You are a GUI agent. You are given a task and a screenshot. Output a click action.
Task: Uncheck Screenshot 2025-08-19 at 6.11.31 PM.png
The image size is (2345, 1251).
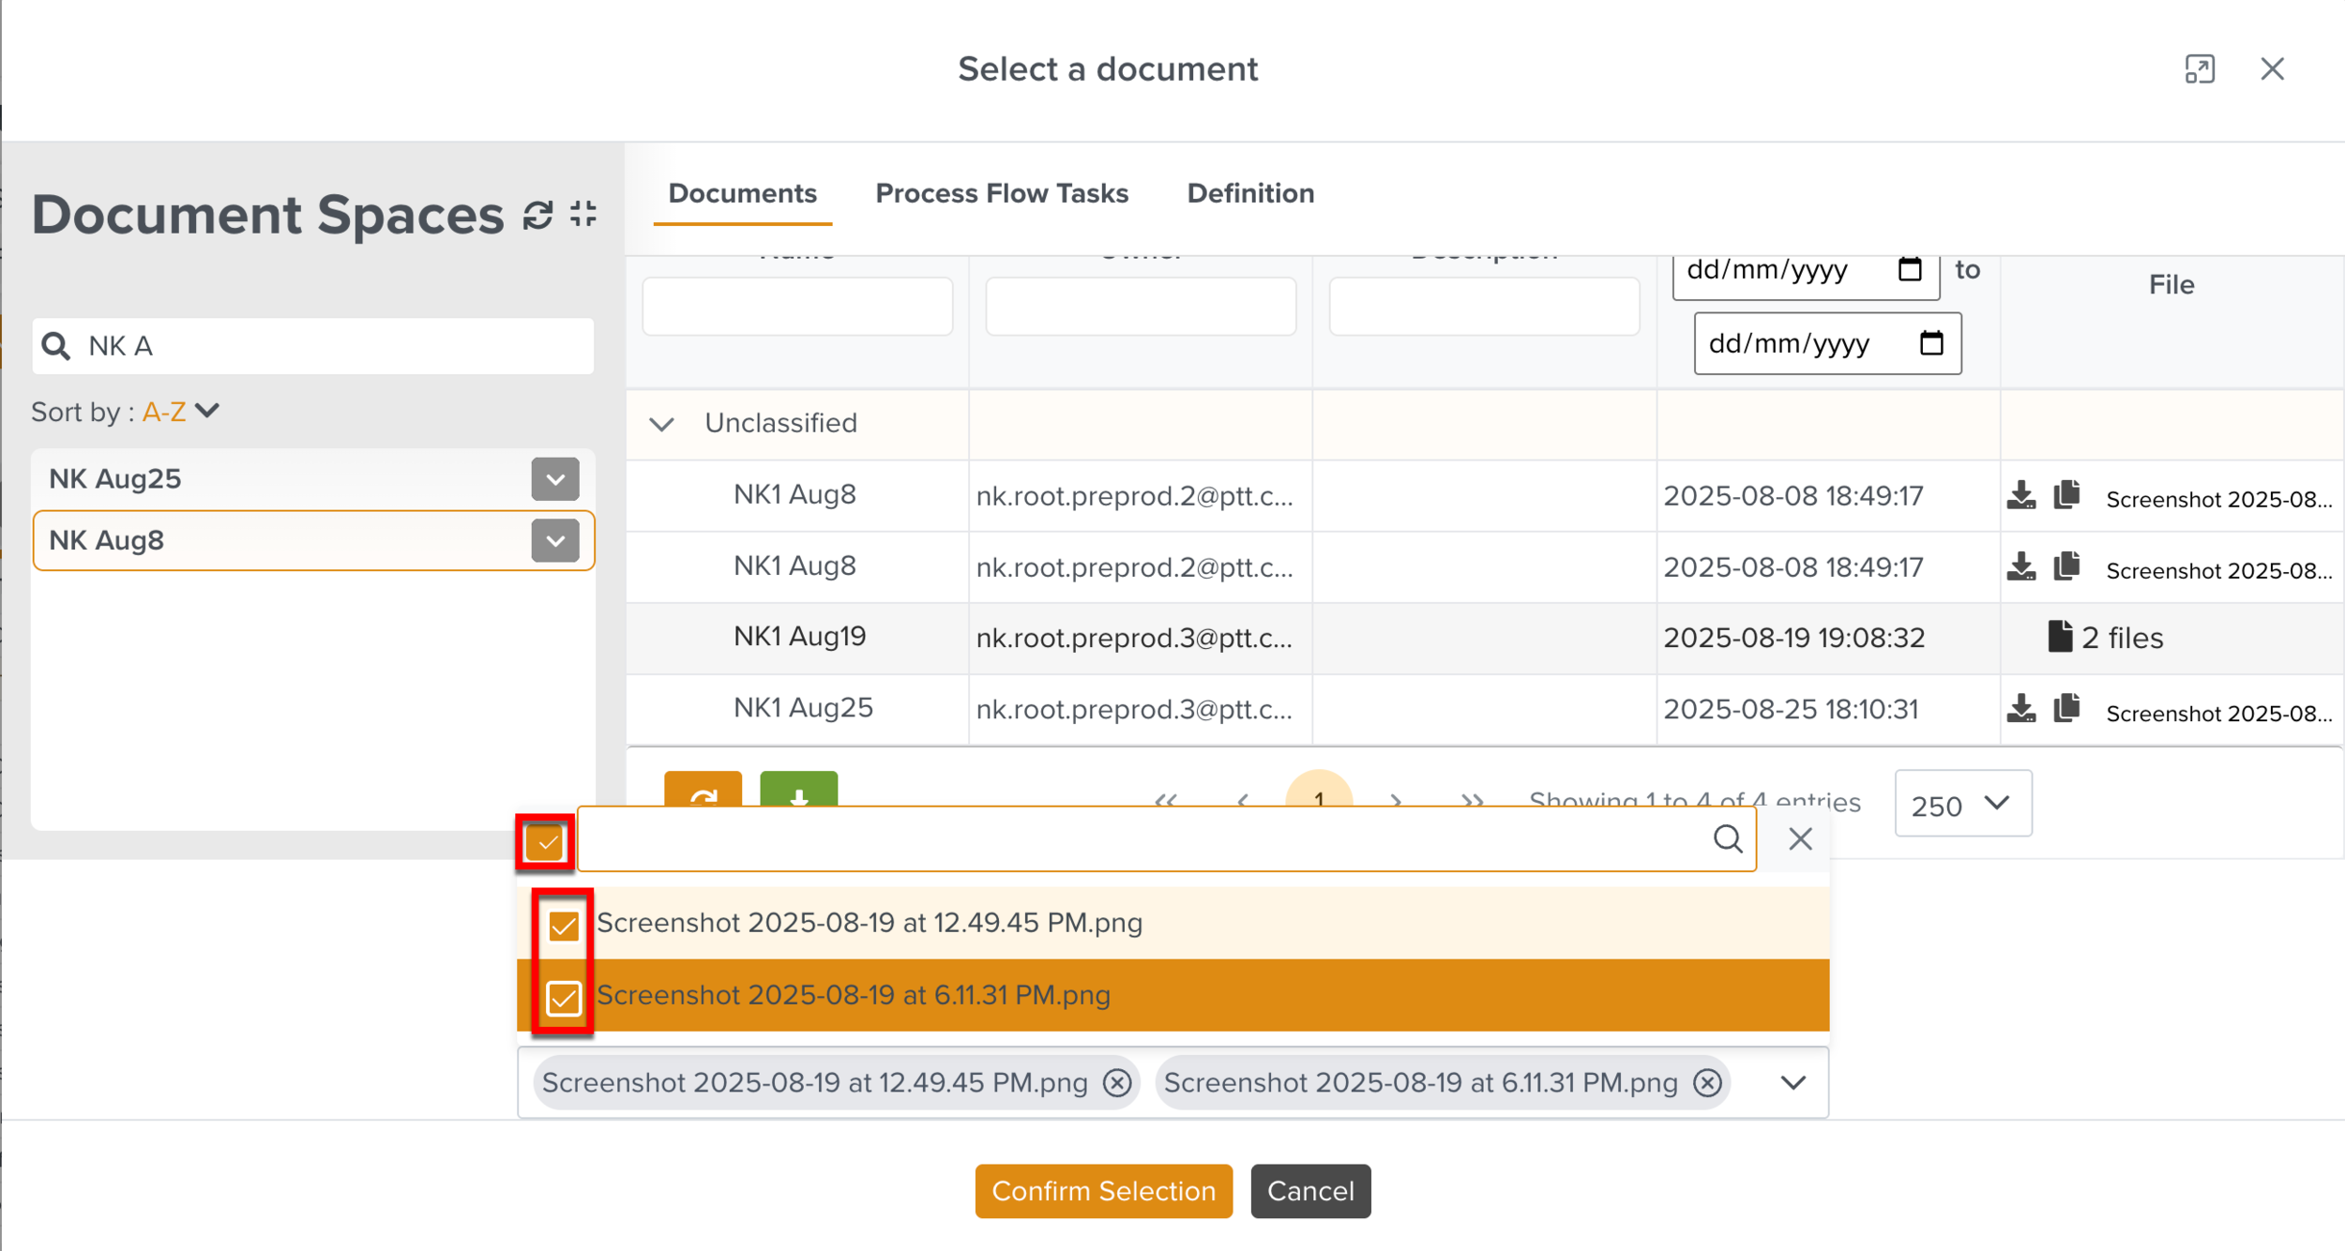click(564, 998)
